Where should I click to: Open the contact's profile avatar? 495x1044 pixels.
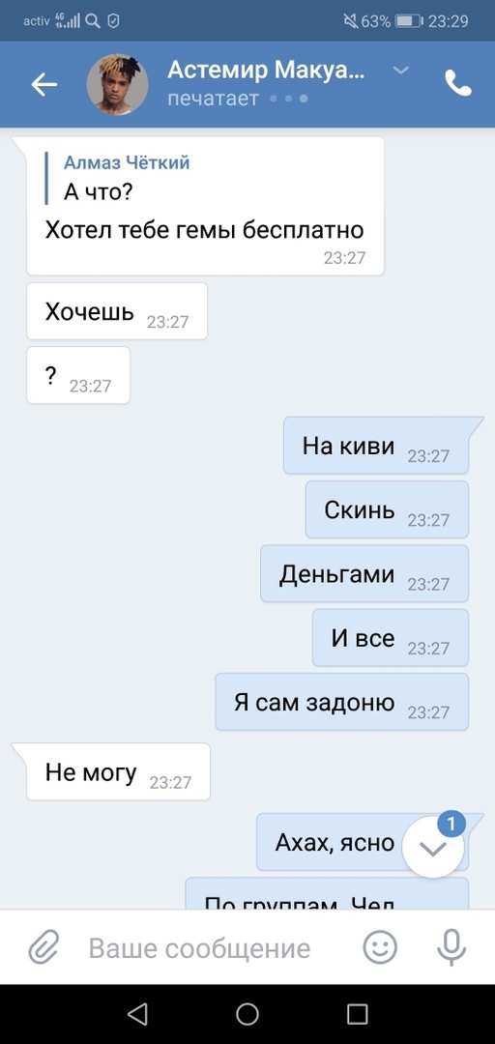(118, 84)
